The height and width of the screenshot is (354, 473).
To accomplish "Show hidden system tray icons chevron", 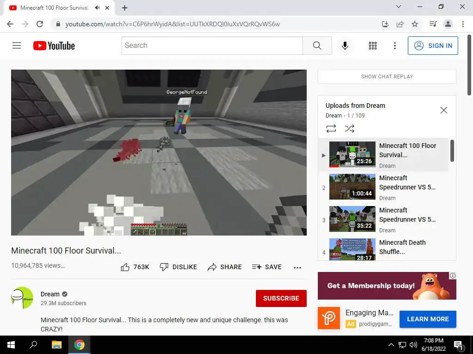I will pos(391,345).
